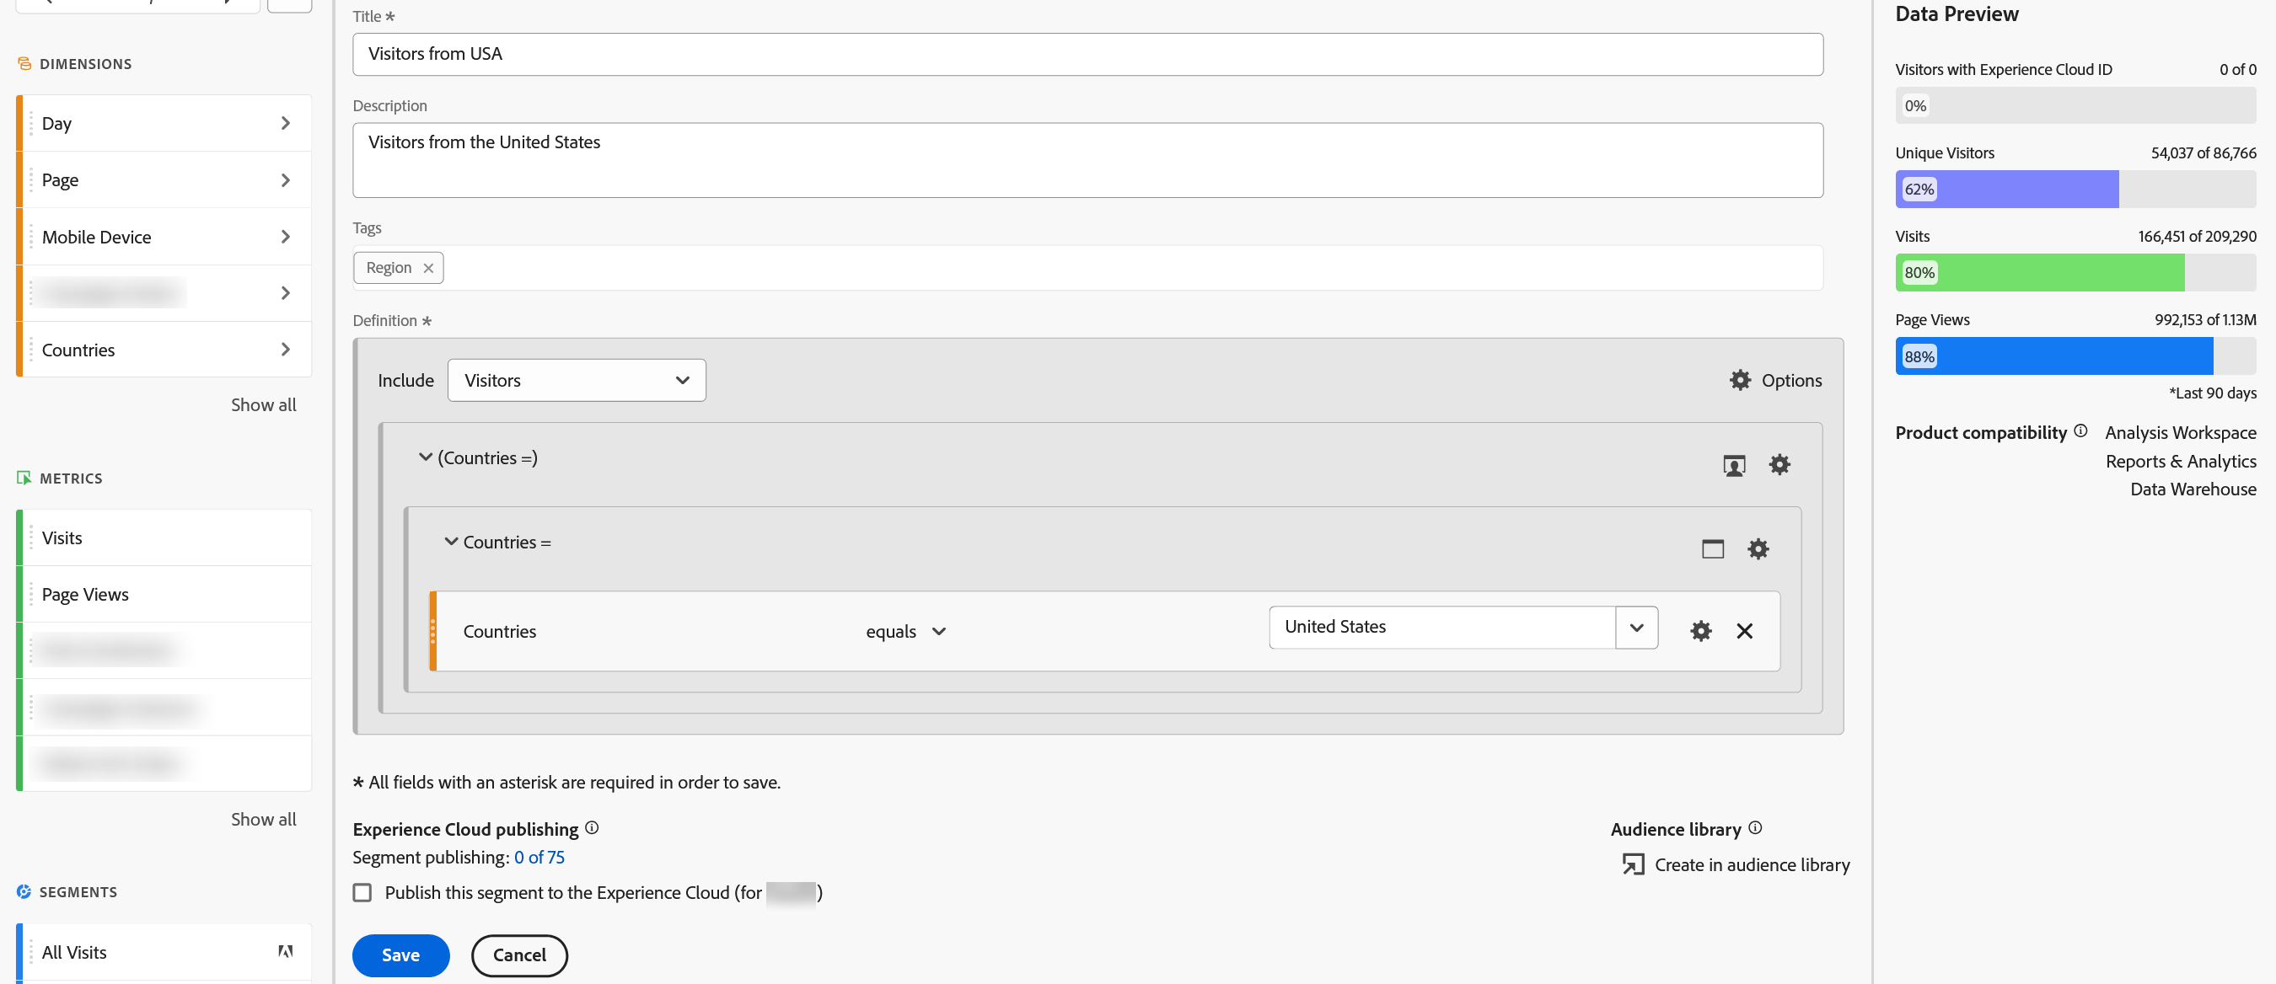The width and height of the screenshot is (2276, 984).
Task: Expand the Countries dimension in the sidebar
Action: point(285,350)
